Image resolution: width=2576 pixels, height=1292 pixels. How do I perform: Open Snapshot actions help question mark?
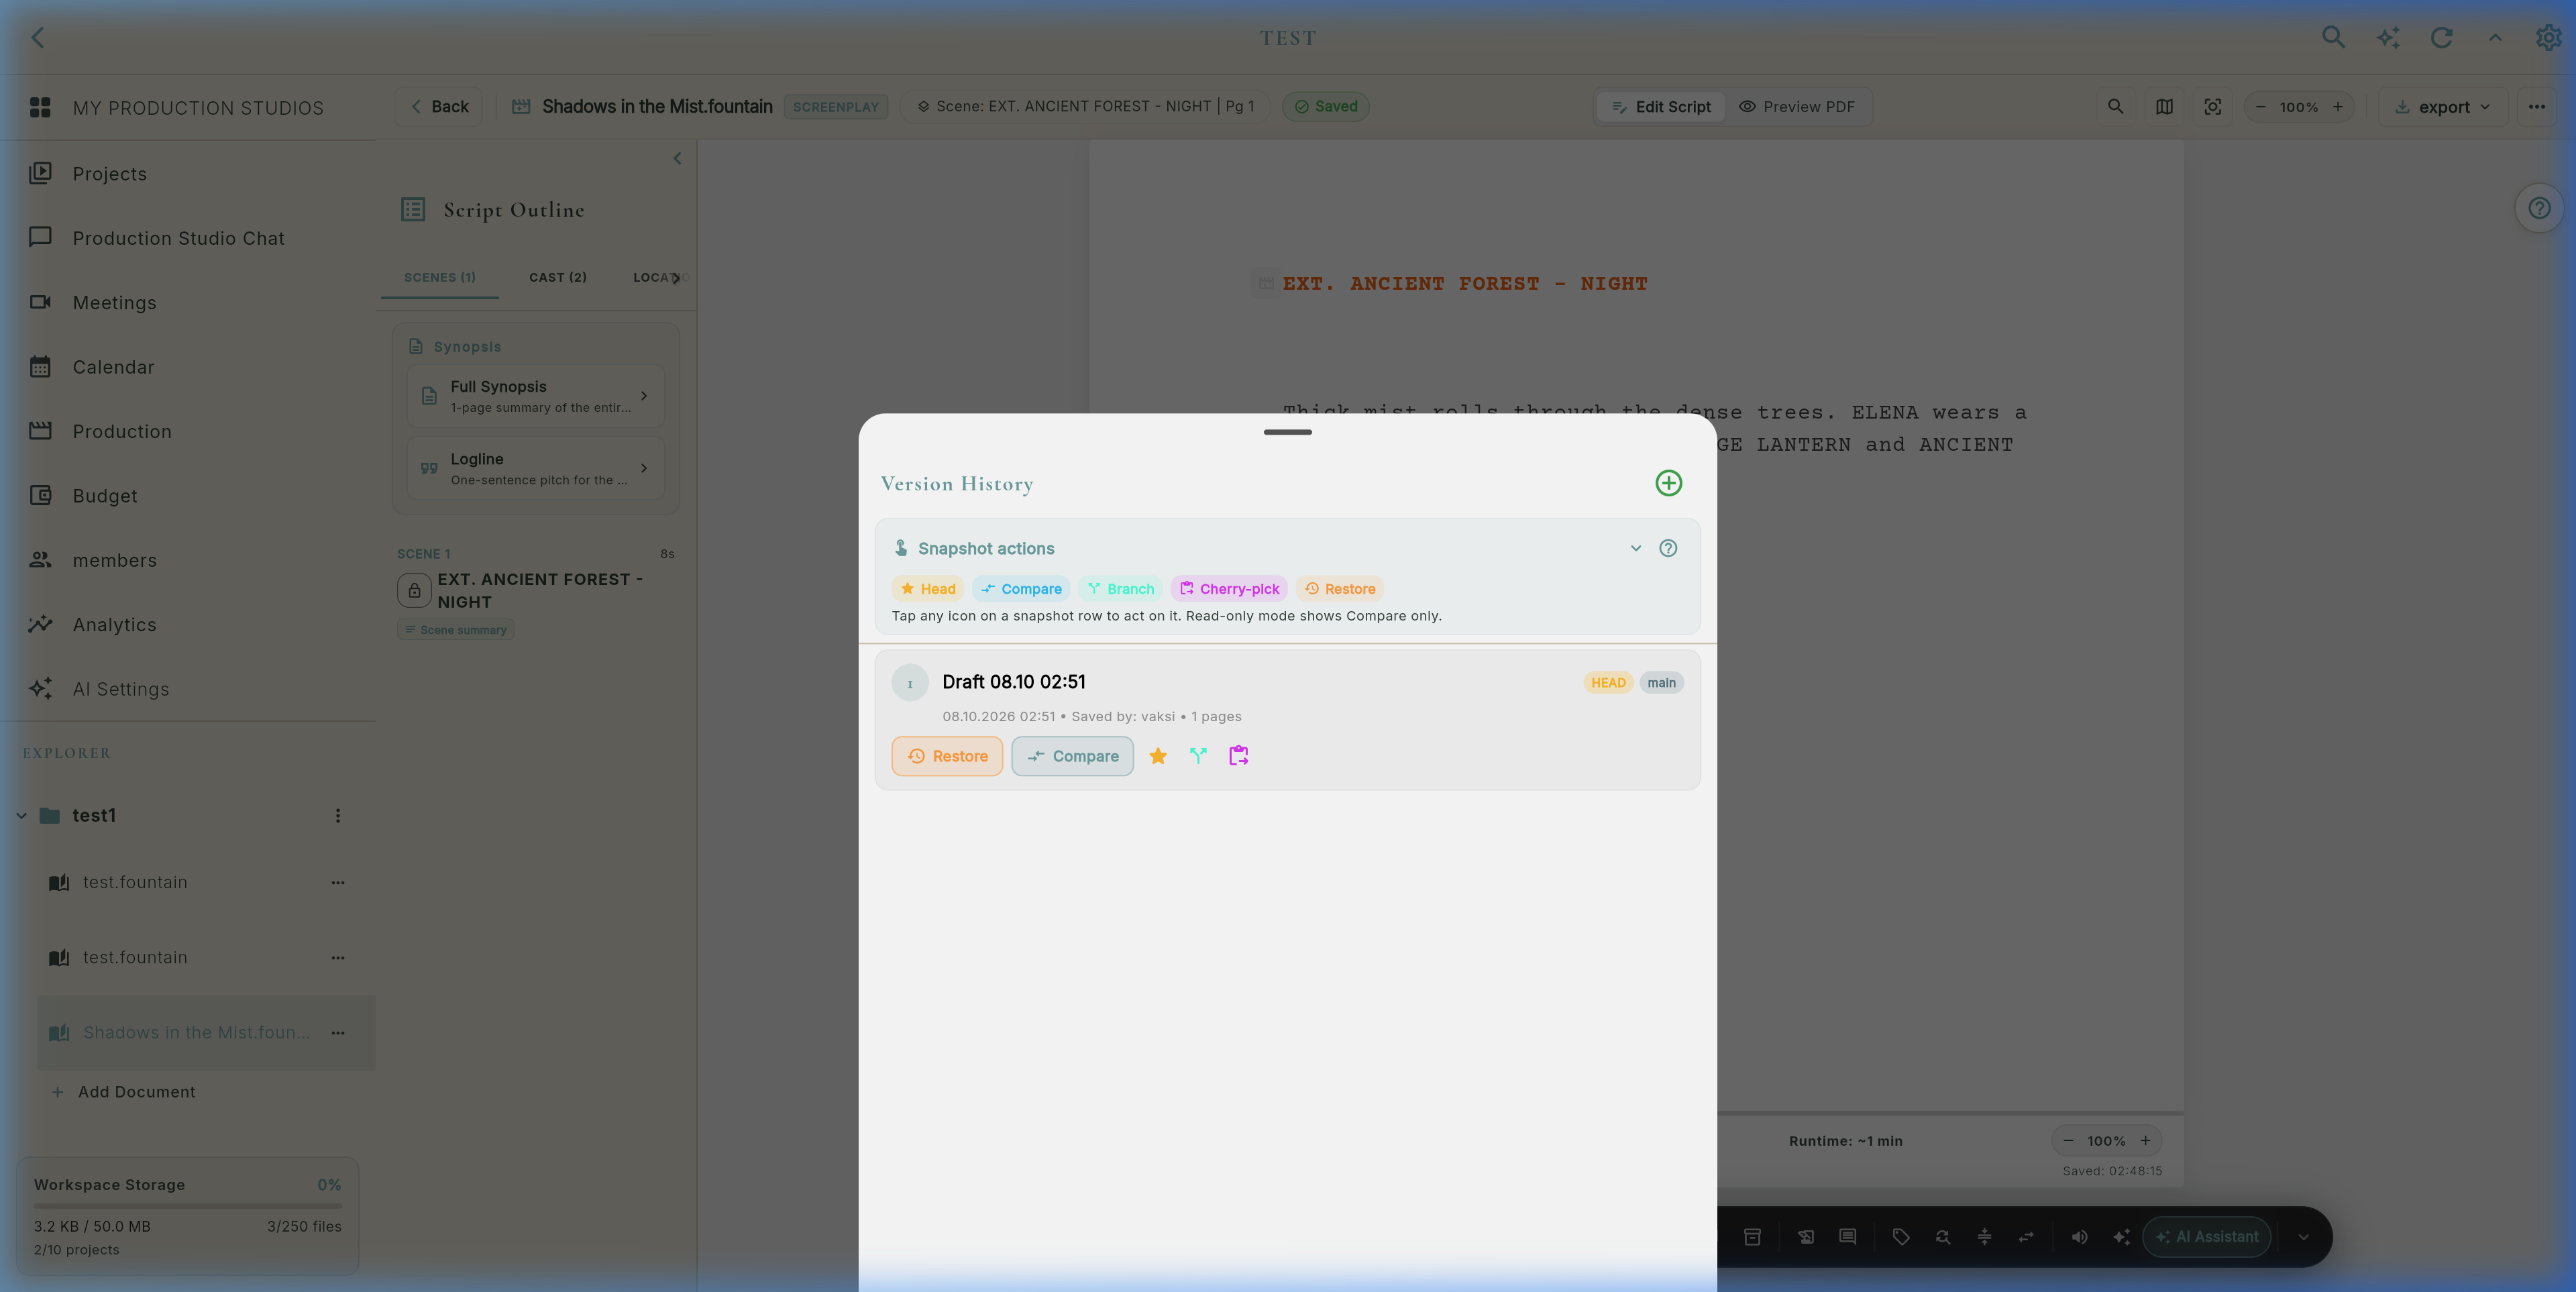point(1668,548)
